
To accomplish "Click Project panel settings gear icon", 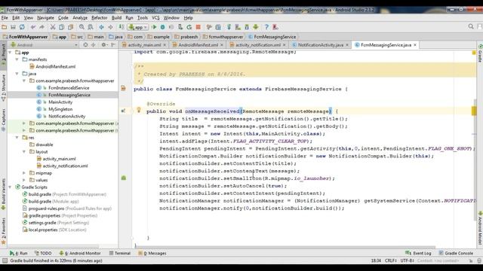I will pyautogui.click(x=104, y=45).
